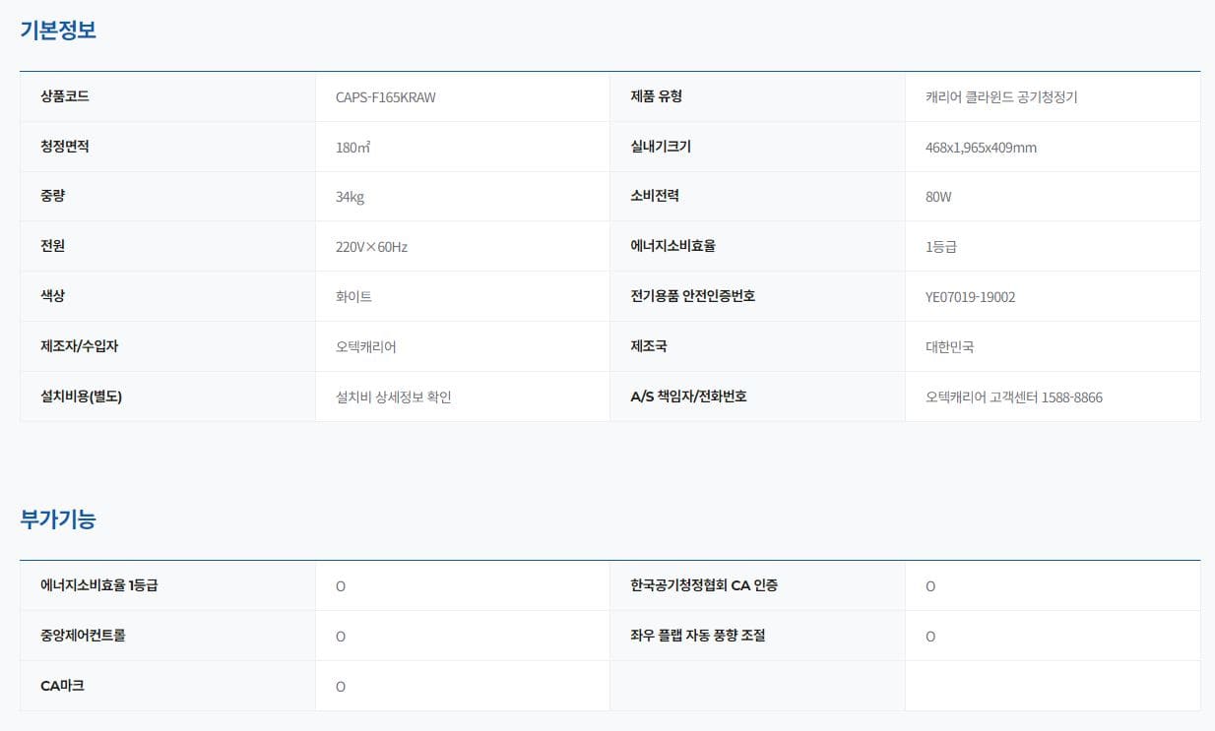Click the O mark beside CA마크

pos(340,685)
